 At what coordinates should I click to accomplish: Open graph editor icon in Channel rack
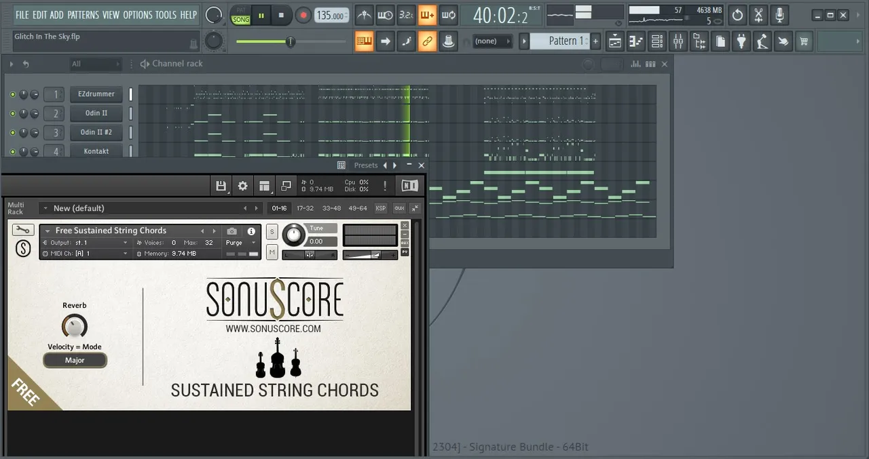(x=635, y=64)
